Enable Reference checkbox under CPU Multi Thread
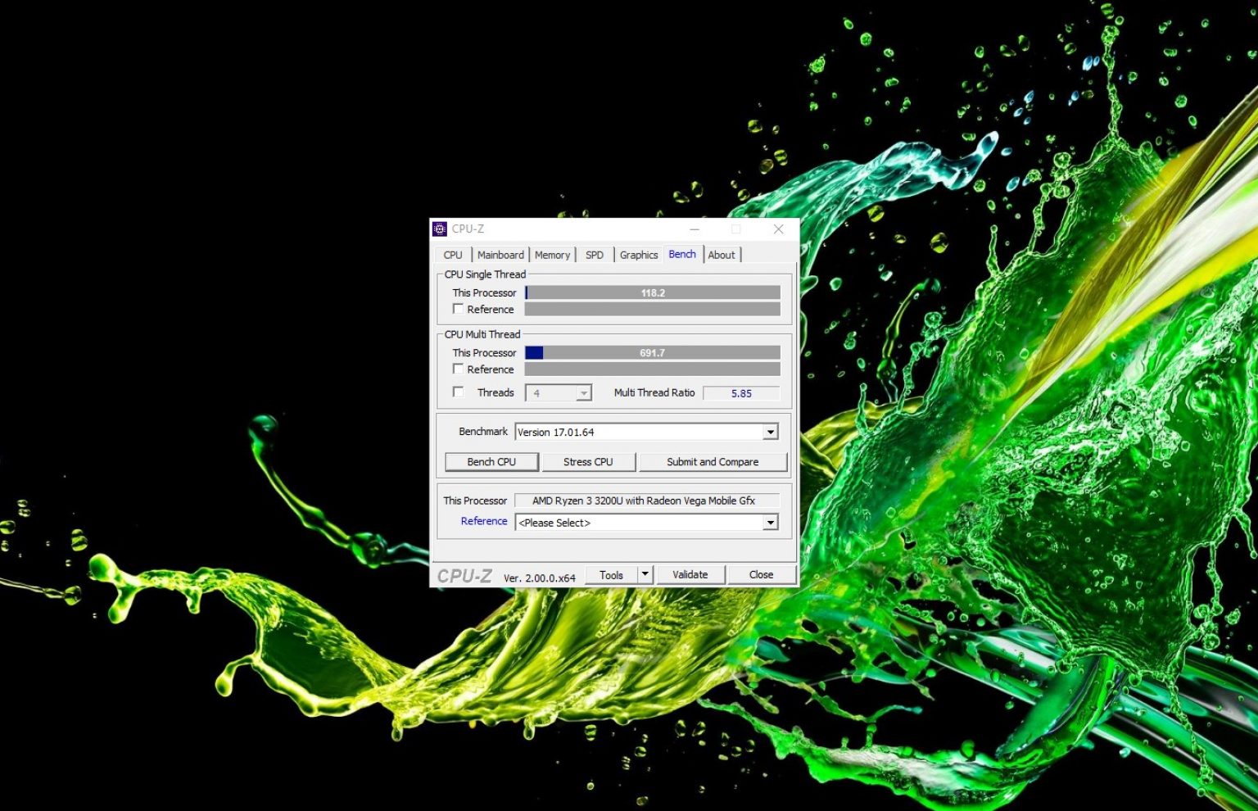Viewport: 1258px width, 811px height. 459,369
